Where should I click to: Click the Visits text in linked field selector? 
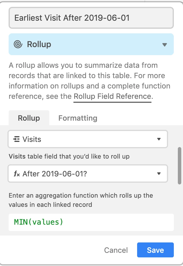click(32, 139)
